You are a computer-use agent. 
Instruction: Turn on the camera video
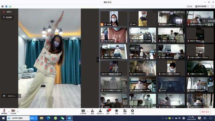coord(13,112)
